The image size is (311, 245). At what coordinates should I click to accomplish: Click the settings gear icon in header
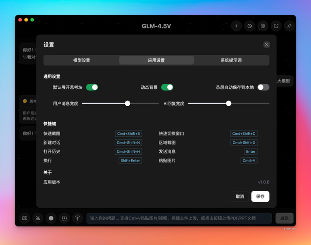click(x=263, y=26)
